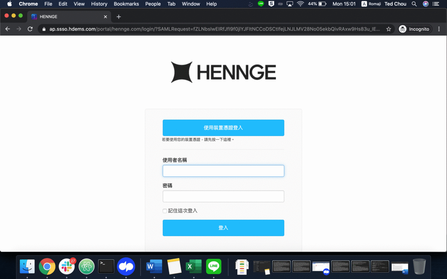
Task: Open the Tab menu
Action: (171, 4)
